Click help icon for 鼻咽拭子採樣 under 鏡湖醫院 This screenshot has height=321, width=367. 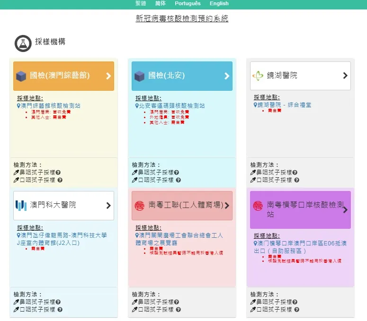pyautogui.click(x=295, y=173)
